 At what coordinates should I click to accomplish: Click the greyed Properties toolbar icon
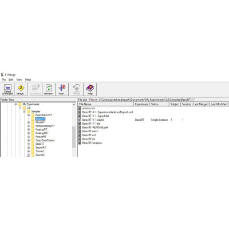35,89
